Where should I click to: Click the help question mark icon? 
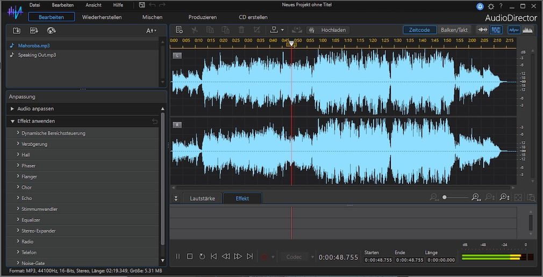[501, 6]
